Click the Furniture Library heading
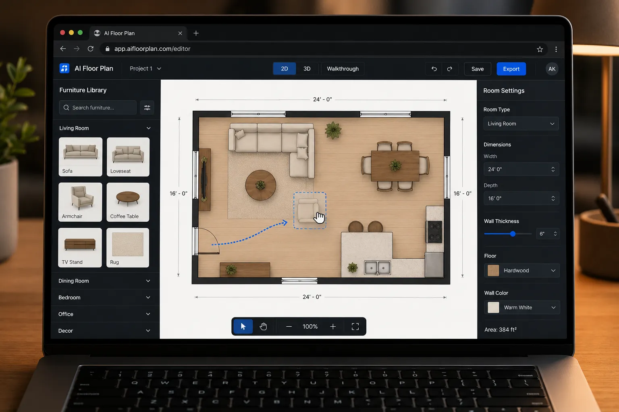This screenshot has height=412, width=619. (x=83, y=90)
